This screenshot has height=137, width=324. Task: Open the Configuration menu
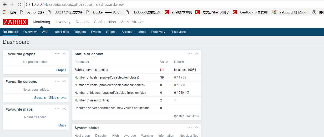pos(105,22)
